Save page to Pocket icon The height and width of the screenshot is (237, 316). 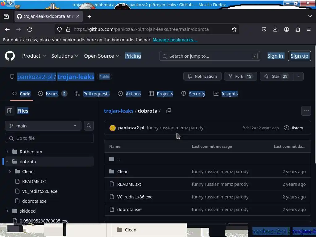[264, 29]
